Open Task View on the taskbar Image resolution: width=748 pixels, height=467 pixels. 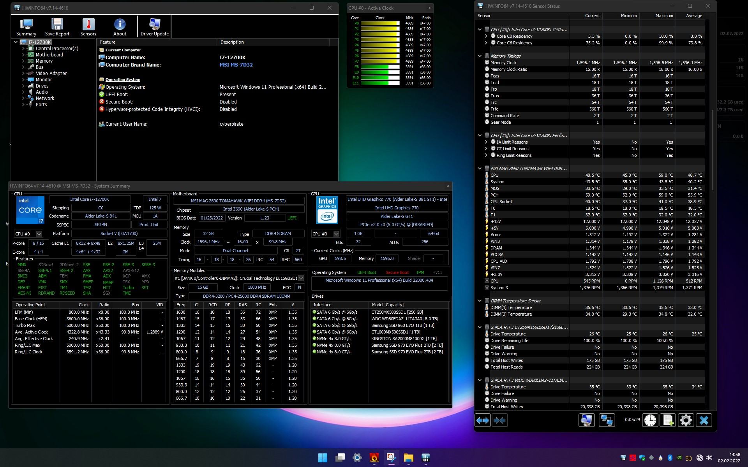pos(340,458)
